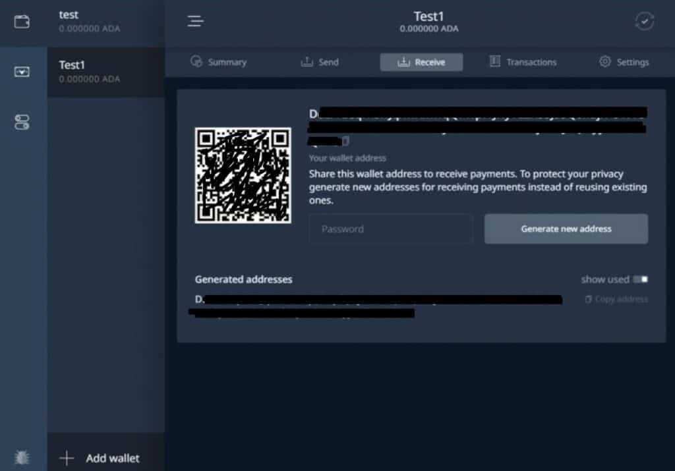The height and width of the screenshot is (471, 675).
Task: Select the Receive tab indicator
Action: click(421, 61)
